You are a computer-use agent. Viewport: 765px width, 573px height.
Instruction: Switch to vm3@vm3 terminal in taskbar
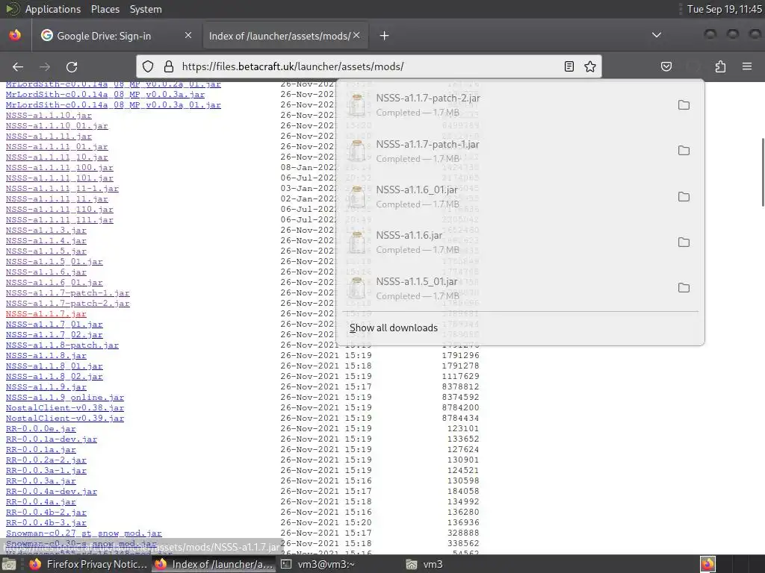click(320, 564)
